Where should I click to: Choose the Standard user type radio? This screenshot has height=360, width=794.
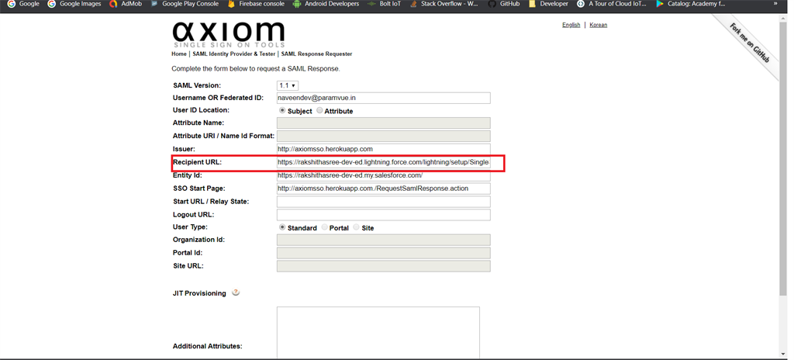(282, 227)
